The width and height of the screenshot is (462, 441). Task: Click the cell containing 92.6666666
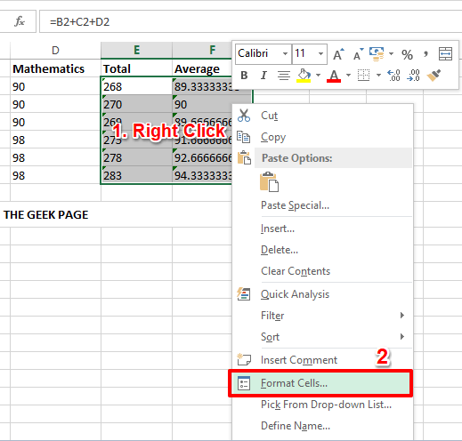click(x=202, y=157)
